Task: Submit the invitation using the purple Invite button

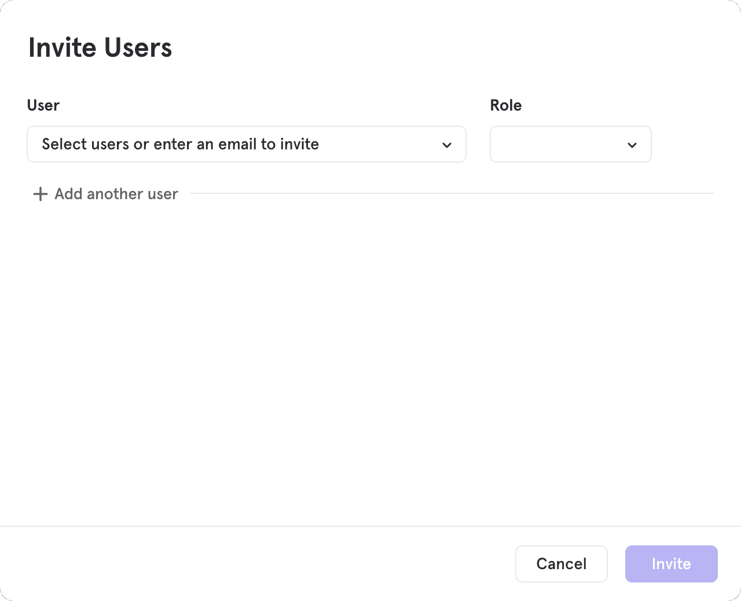Action: [x=671, y=563]
